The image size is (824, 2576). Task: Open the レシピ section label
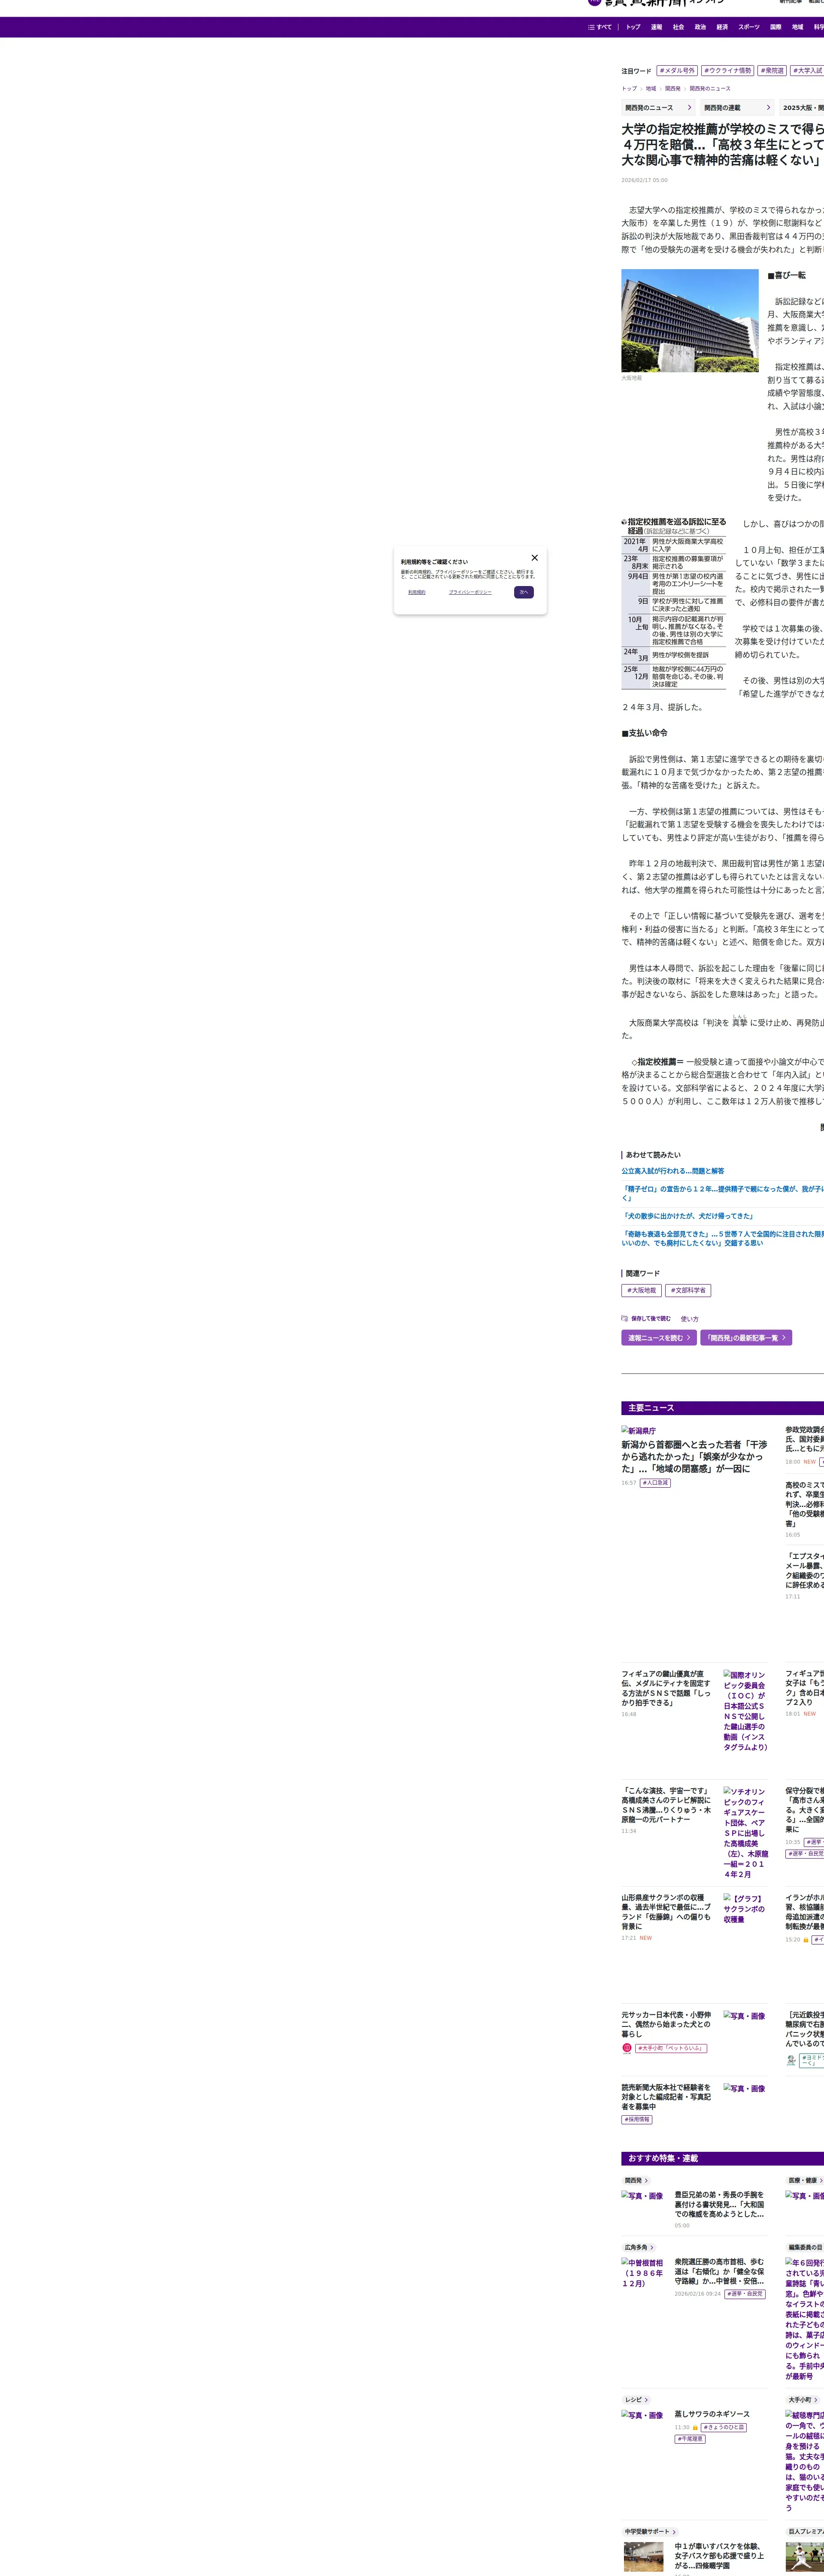coord(636,2400)
